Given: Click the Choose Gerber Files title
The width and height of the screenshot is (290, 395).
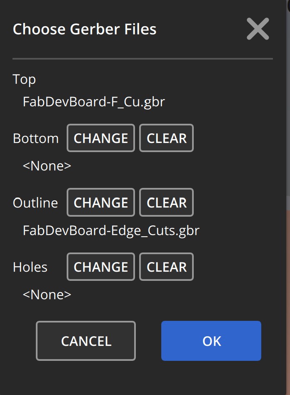Looking at the screenshot, I should point(85,30).
